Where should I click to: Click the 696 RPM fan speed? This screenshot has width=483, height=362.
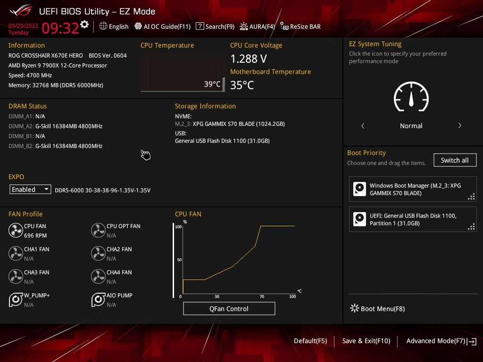coord(35,236)
